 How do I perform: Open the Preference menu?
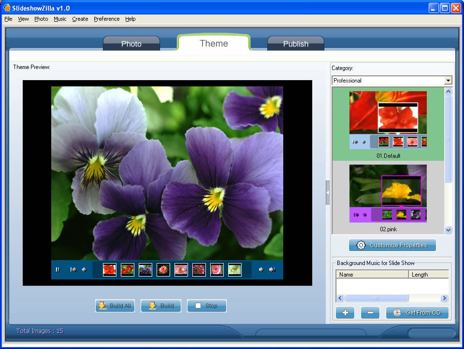coord(106,19)
